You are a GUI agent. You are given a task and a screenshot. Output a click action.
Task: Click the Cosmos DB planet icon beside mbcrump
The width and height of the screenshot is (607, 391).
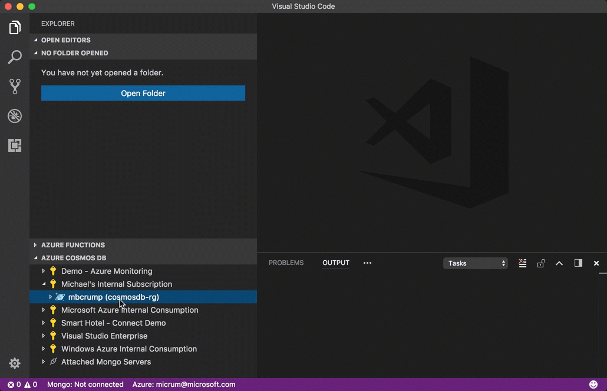[x=60, y=297]
